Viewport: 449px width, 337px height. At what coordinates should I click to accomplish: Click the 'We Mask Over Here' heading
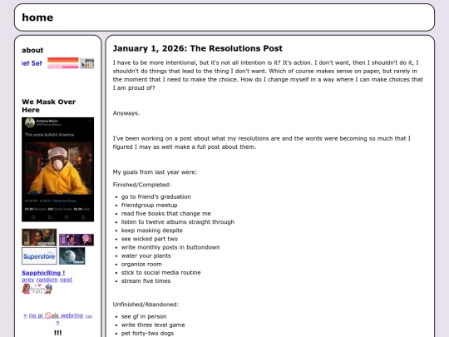[49, 106]
